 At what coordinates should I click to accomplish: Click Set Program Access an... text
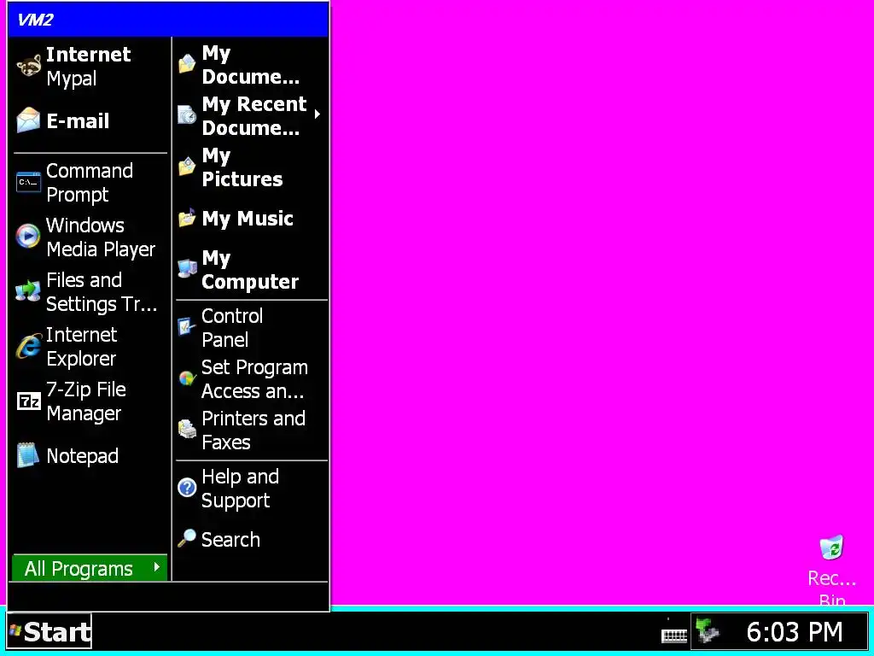pyautogui.click(x=254, y=379)
